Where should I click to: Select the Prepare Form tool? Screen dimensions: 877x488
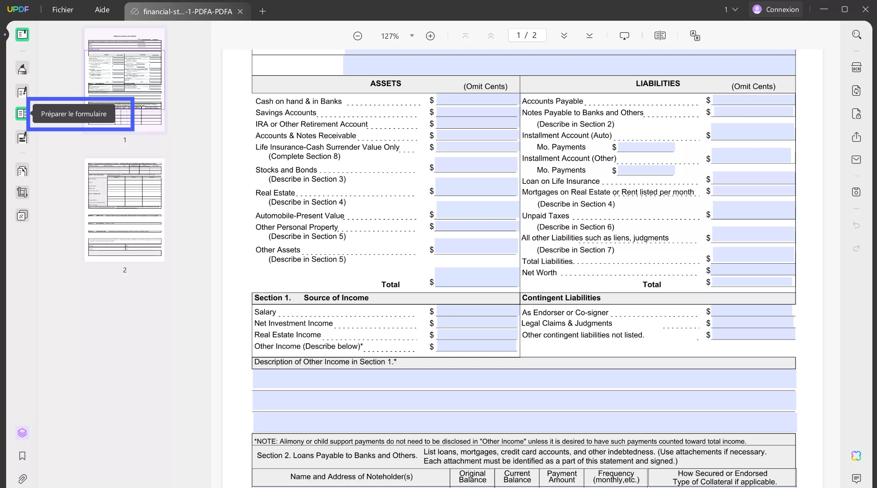(x=22, y=114)
